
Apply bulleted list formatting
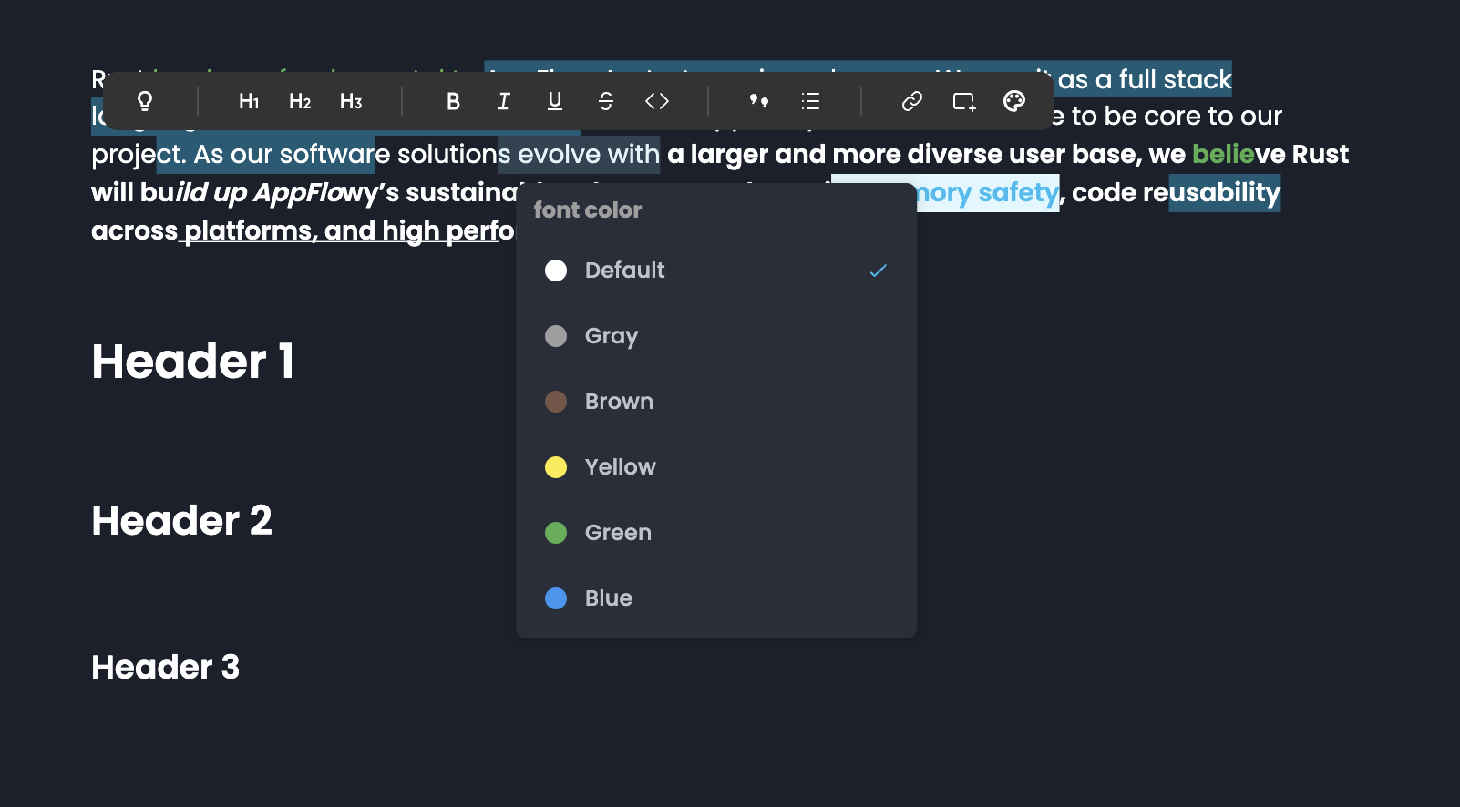810,101
